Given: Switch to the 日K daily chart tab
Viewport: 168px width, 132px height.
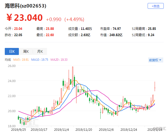Looking at the screenshot, I should [12, 51].
